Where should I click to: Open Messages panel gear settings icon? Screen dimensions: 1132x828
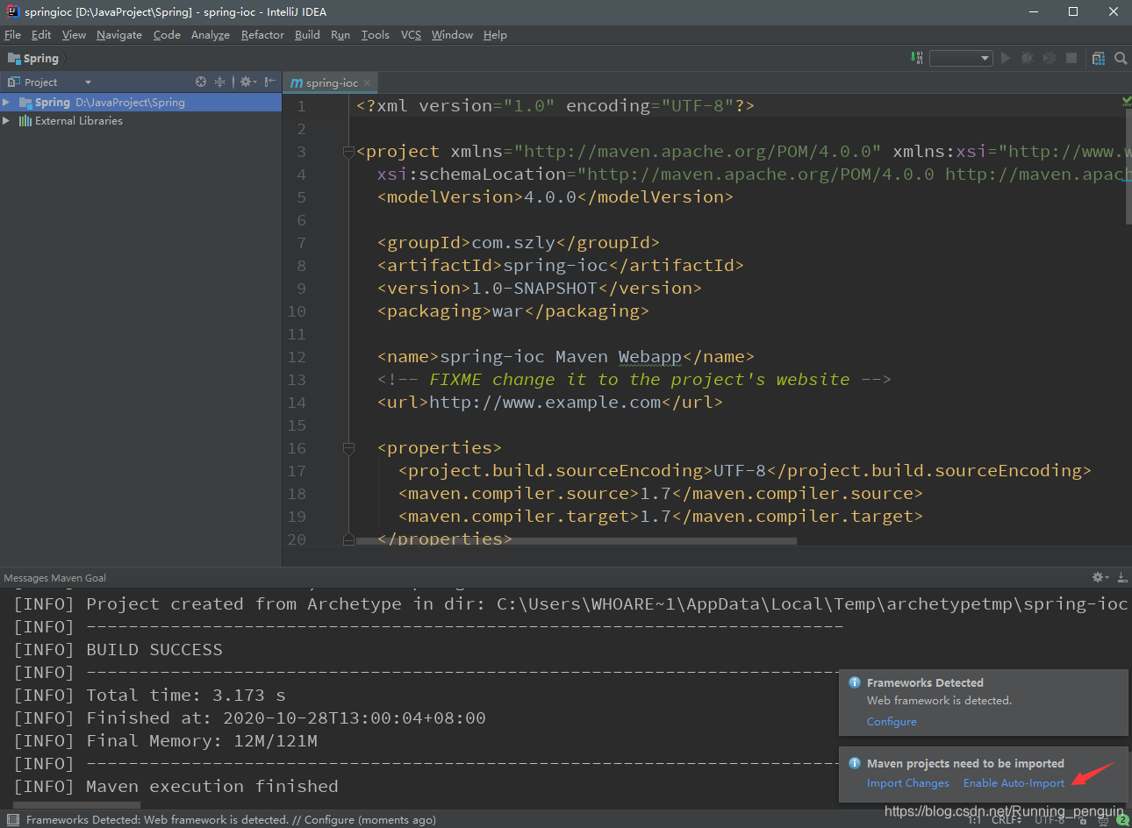coord(1100,577)
